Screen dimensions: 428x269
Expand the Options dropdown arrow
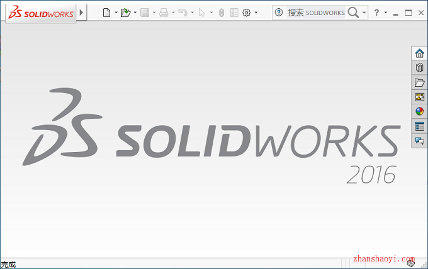256,13
